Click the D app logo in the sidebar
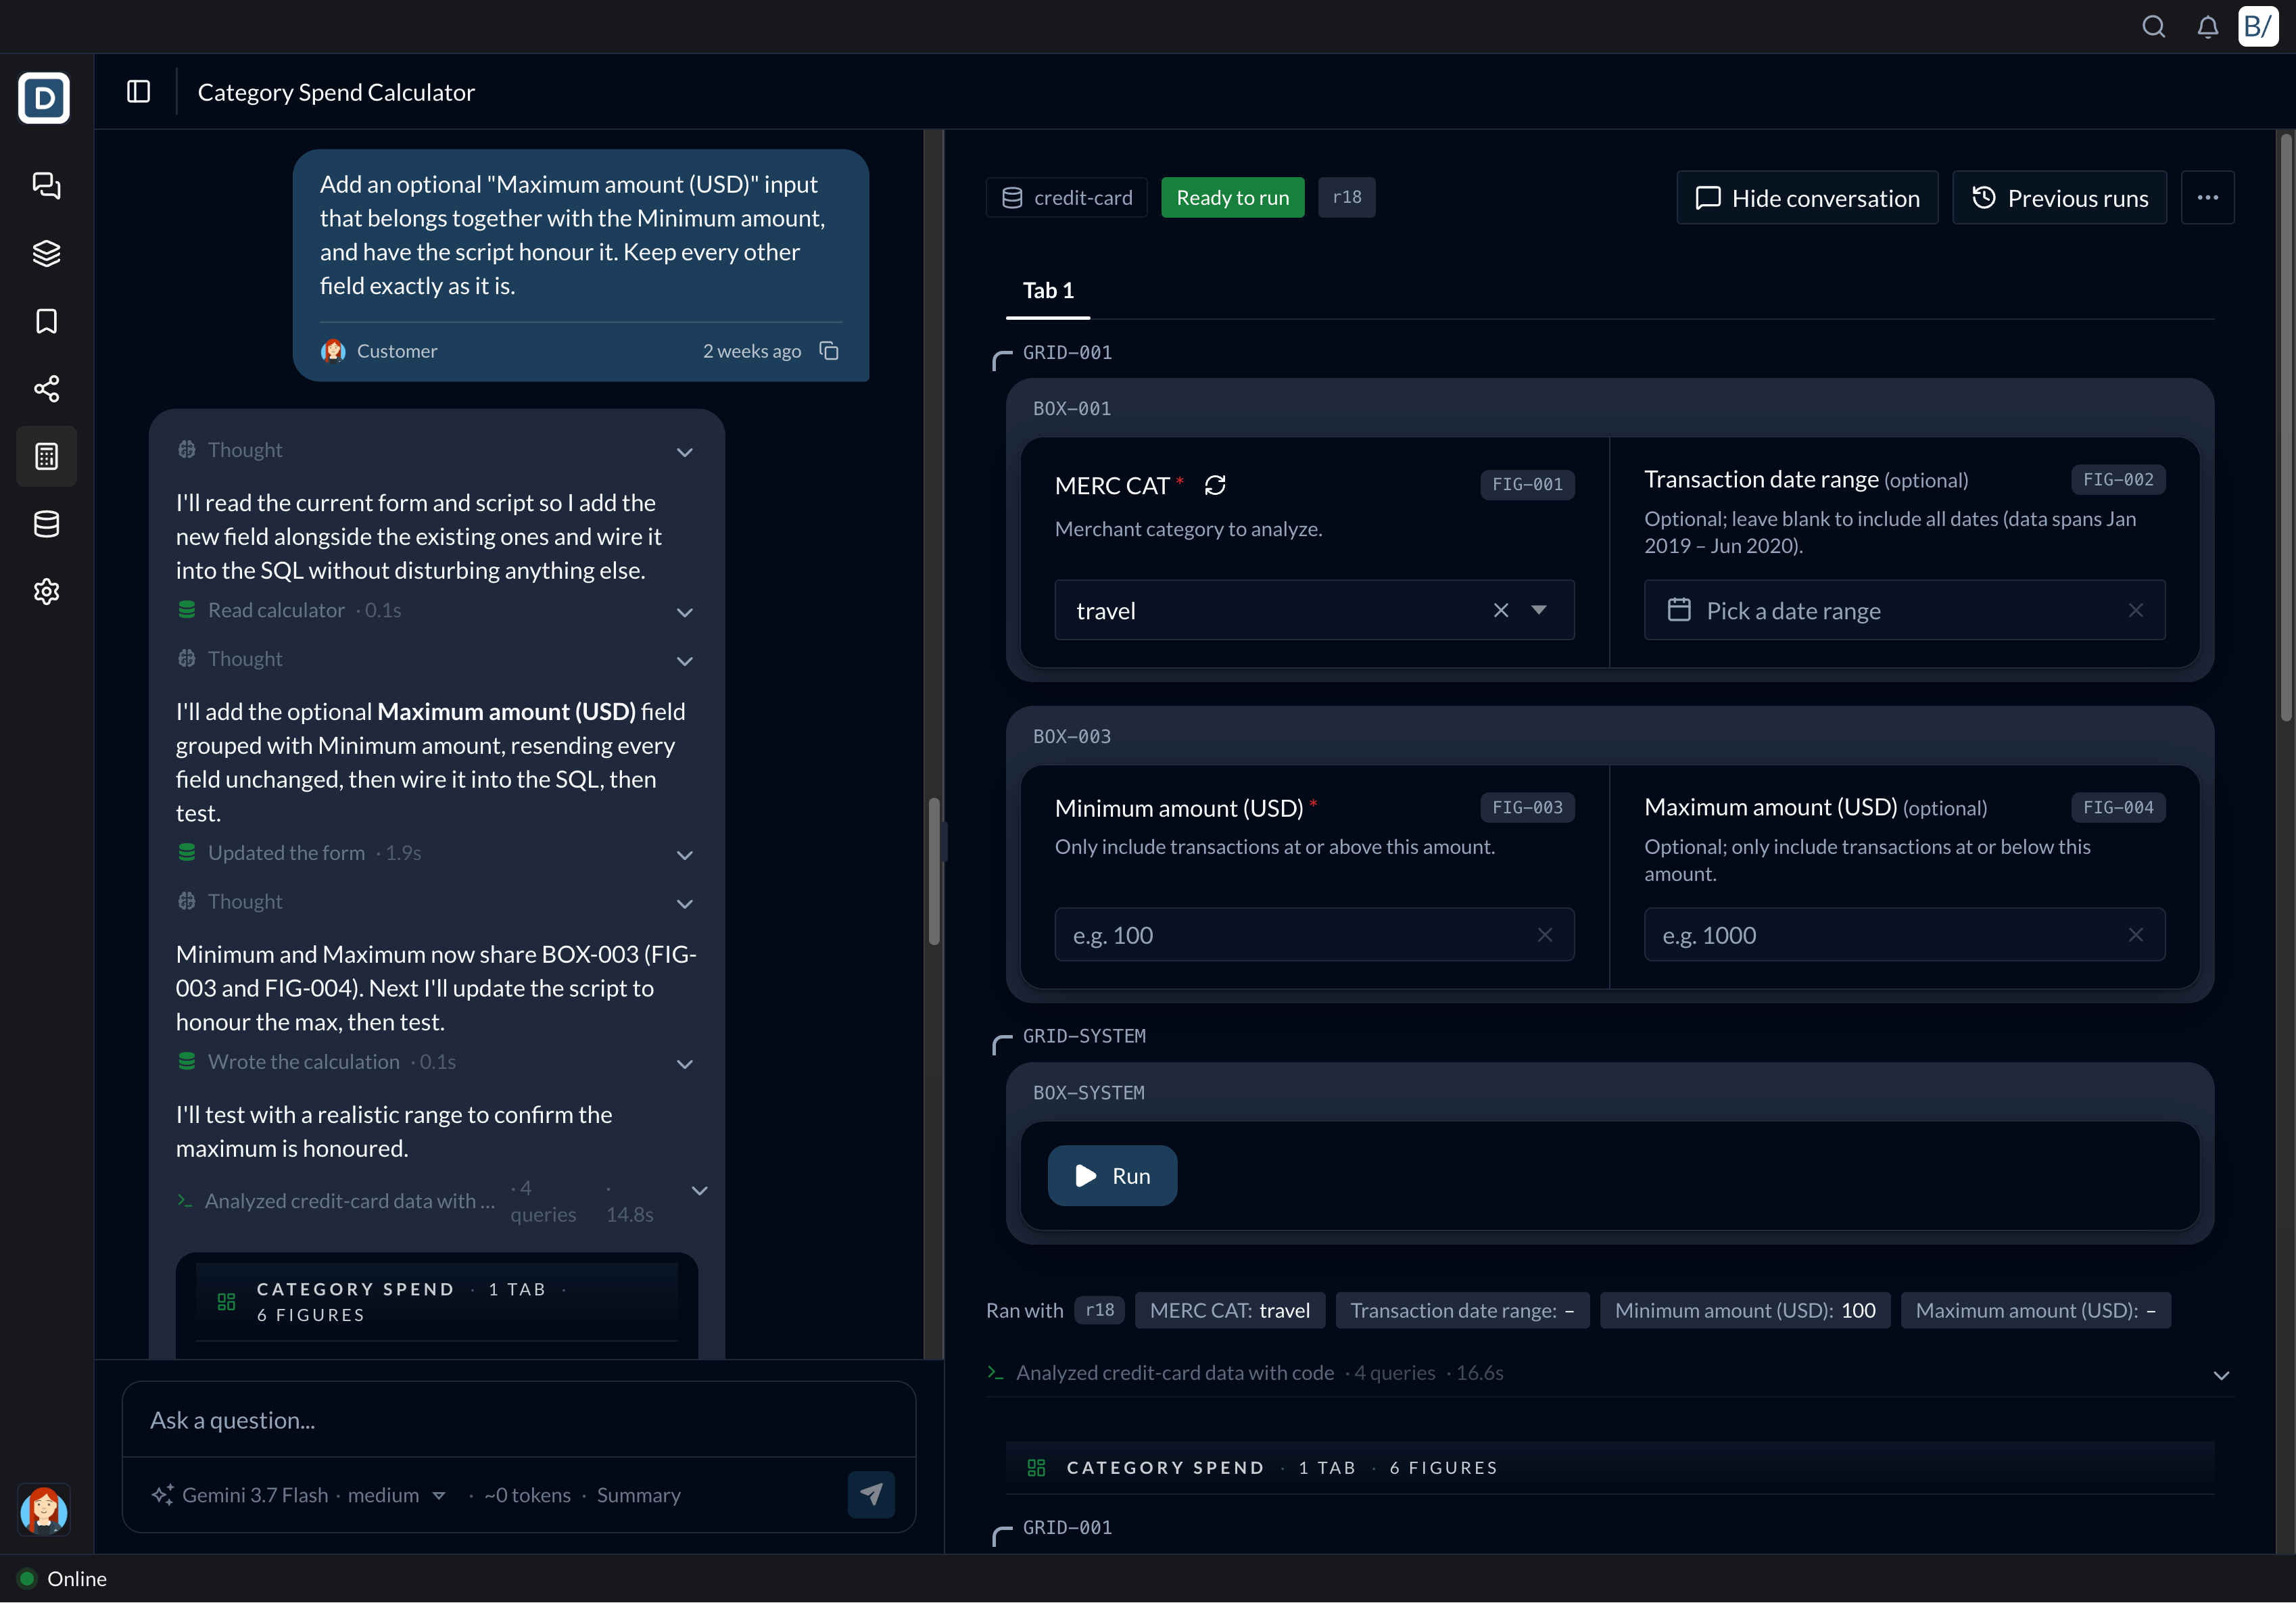The image size is (2296, 1603). tap(44, 97)
